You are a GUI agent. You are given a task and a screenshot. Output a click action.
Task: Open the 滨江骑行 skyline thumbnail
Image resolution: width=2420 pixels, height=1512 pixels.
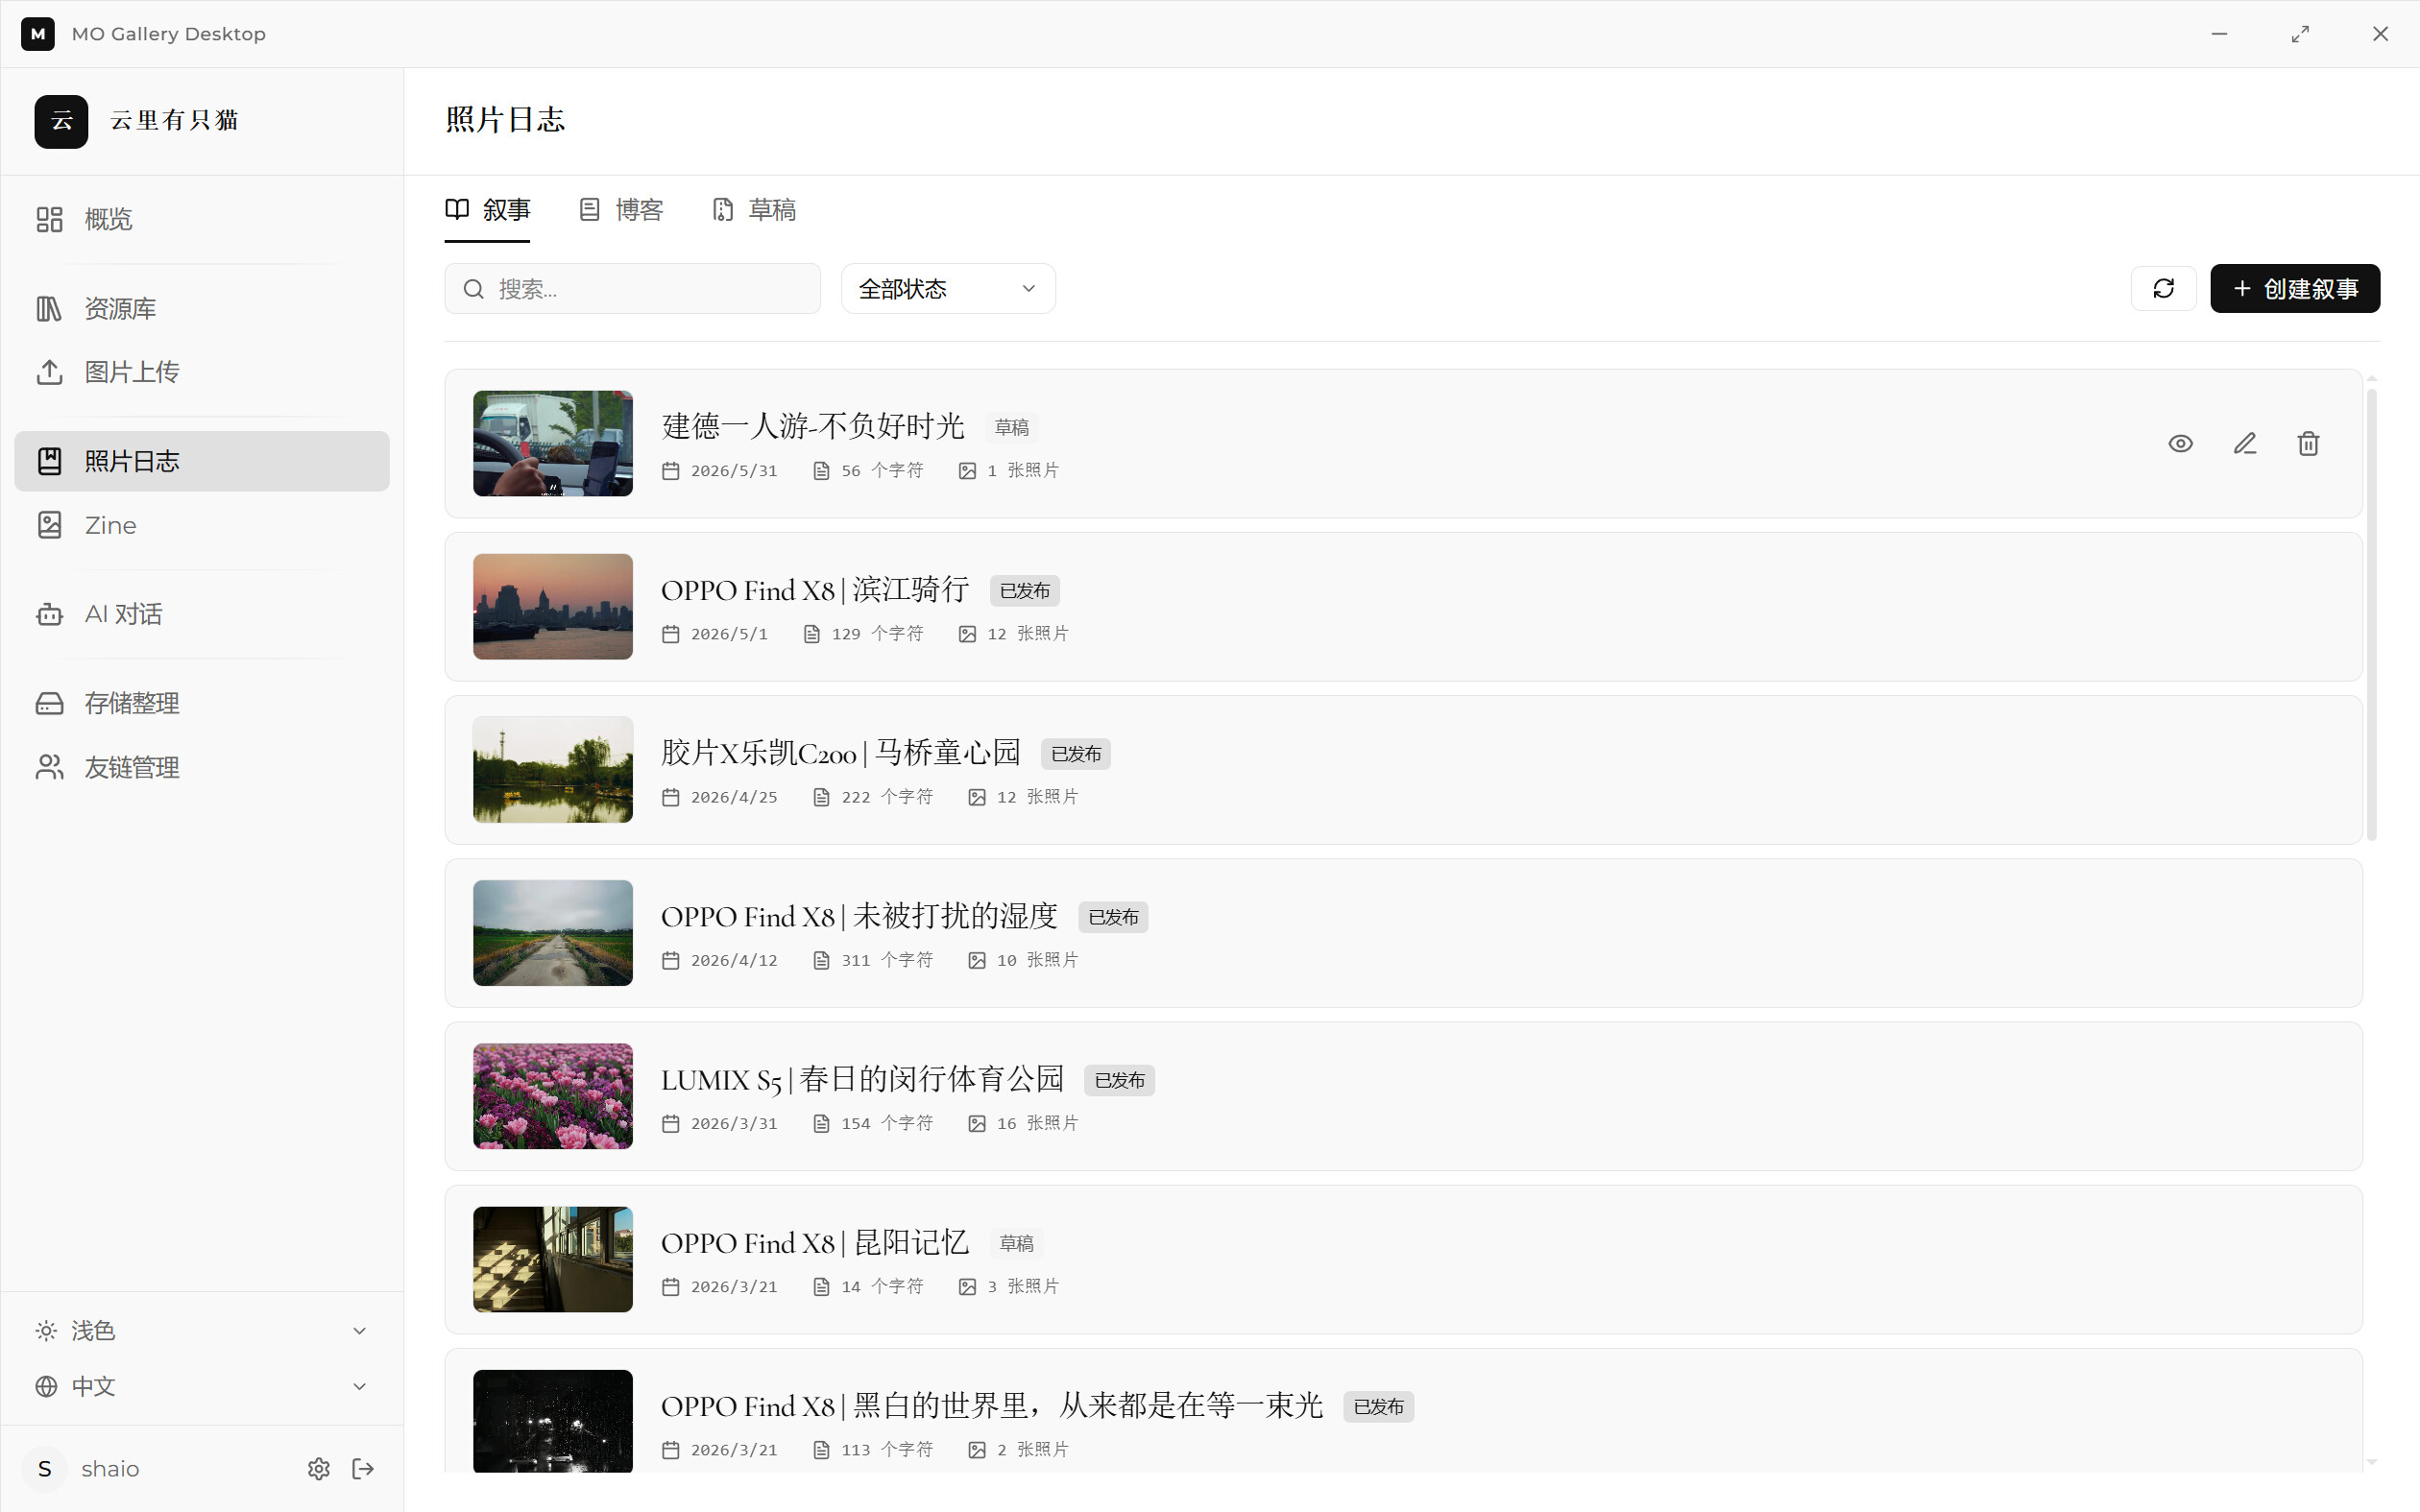(x=553, y=606)
